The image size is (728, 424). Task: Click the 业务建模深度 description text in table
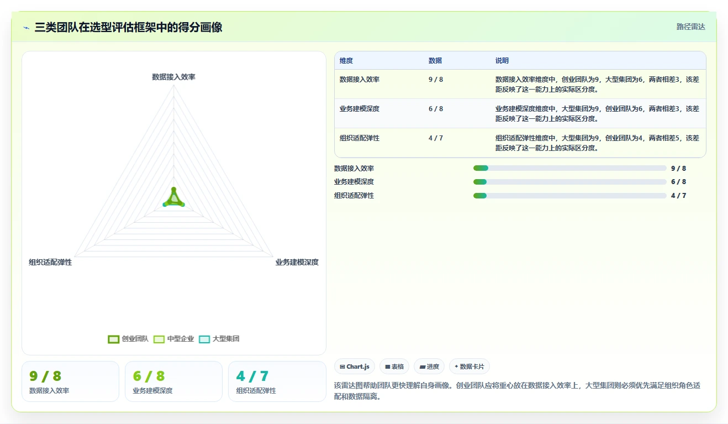pyautogui.click(x=597, y=113)
